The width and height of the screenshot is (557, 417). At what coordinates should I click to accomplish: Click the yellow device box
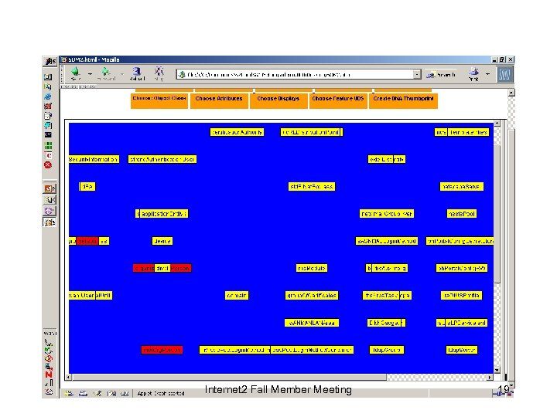[x=162, y=241]
